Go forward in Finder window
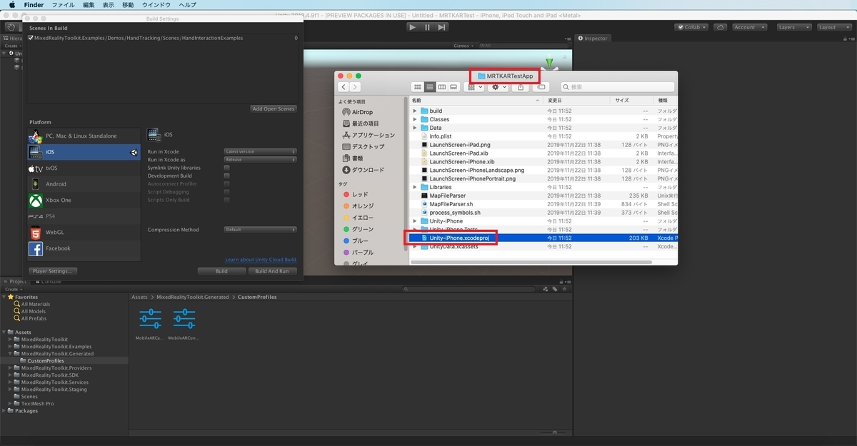This screenshot has width=857, height=446. 356,87
